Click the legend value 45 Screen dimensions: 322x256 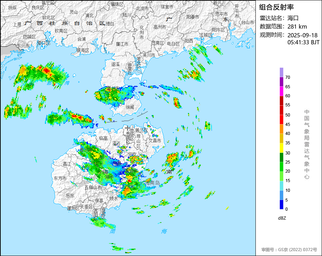click(x=288, y=124)
